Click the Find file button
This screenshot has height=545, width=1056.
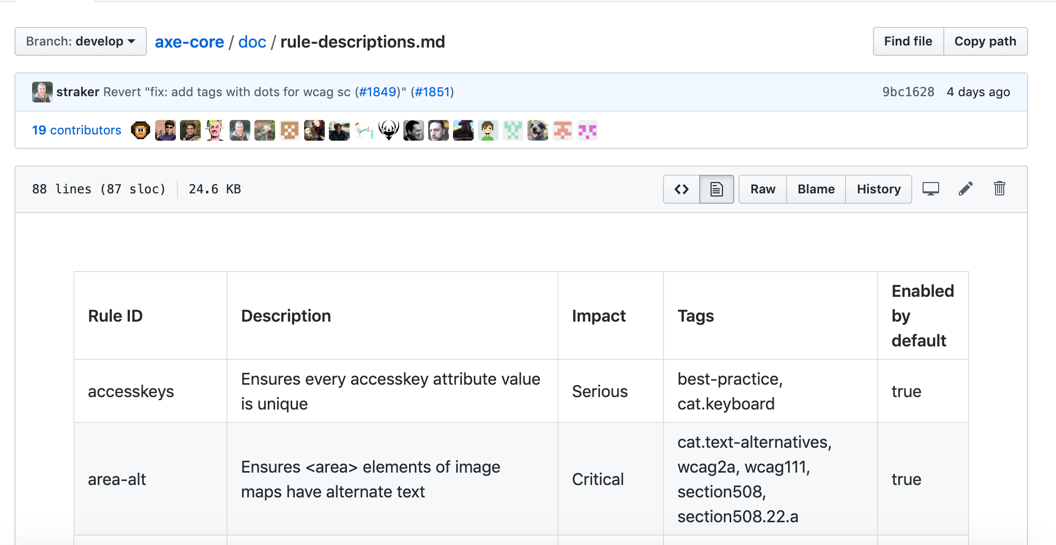(x=908, y=41)
